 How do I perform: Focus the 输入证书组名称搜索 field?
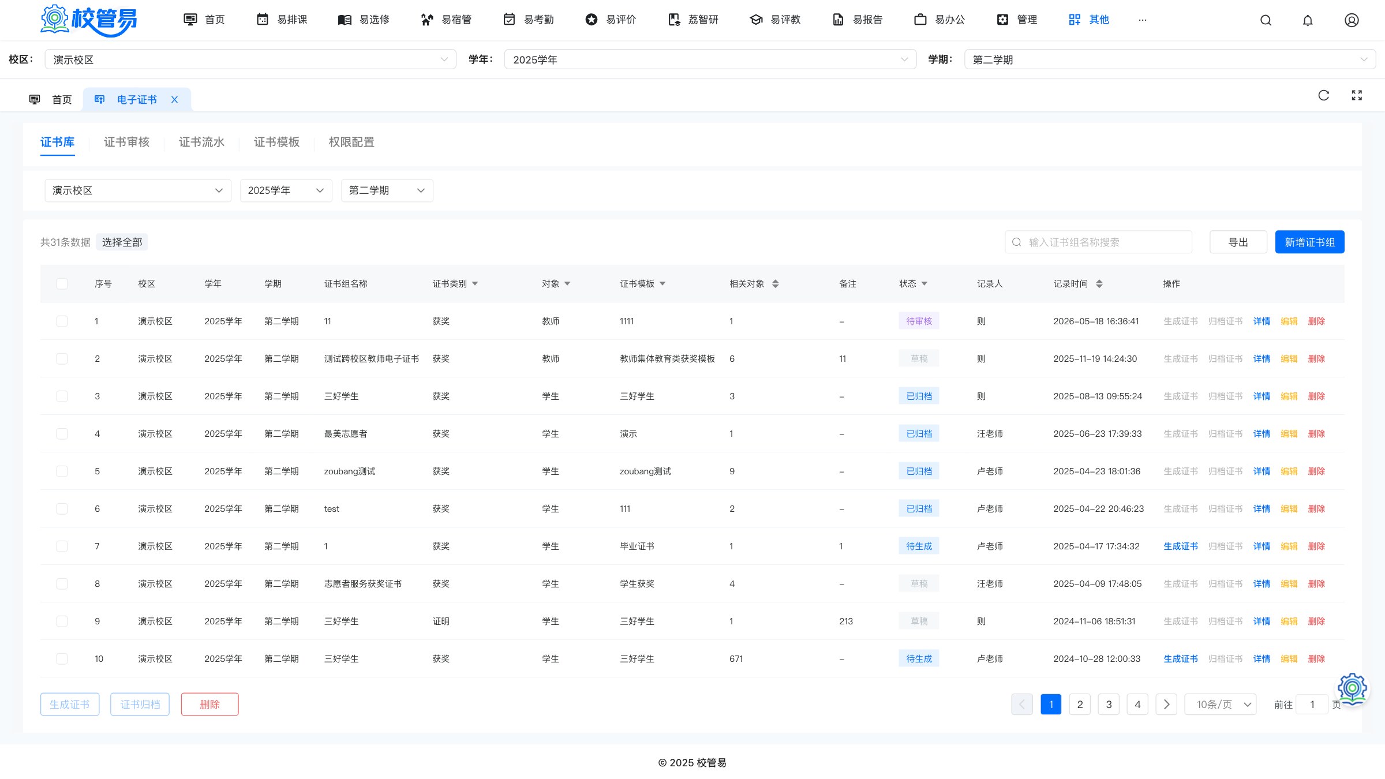[1098, 242]
